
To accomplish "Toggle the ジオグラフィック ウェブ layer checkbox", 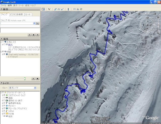I will 4,95.
